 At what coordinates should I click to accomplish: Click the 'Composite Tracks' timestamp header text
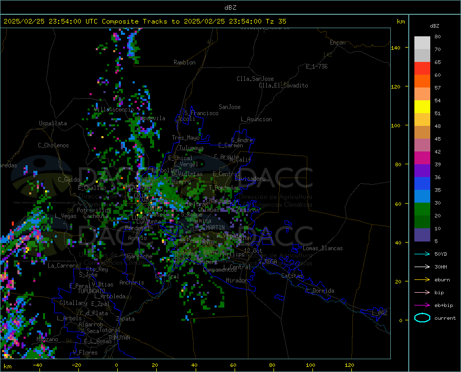pos(144,21)
